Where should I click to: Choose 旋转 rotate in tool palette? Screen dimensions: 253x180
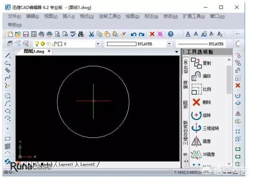(201, 115)
